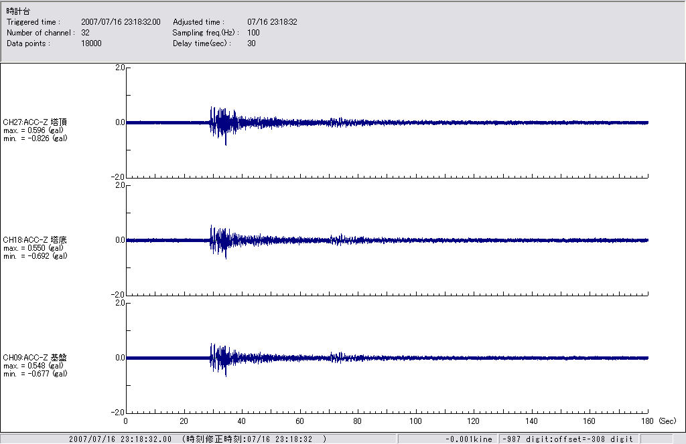Image resolution: width=686 pixels, height=444 pixels.
Task: Click the 40 tick on time axis
Action: 241,421
